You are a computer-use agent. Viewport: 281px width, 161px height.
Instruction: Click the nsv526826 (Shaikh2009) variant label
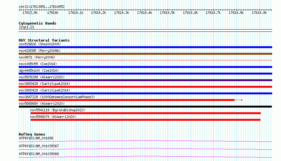40,44
